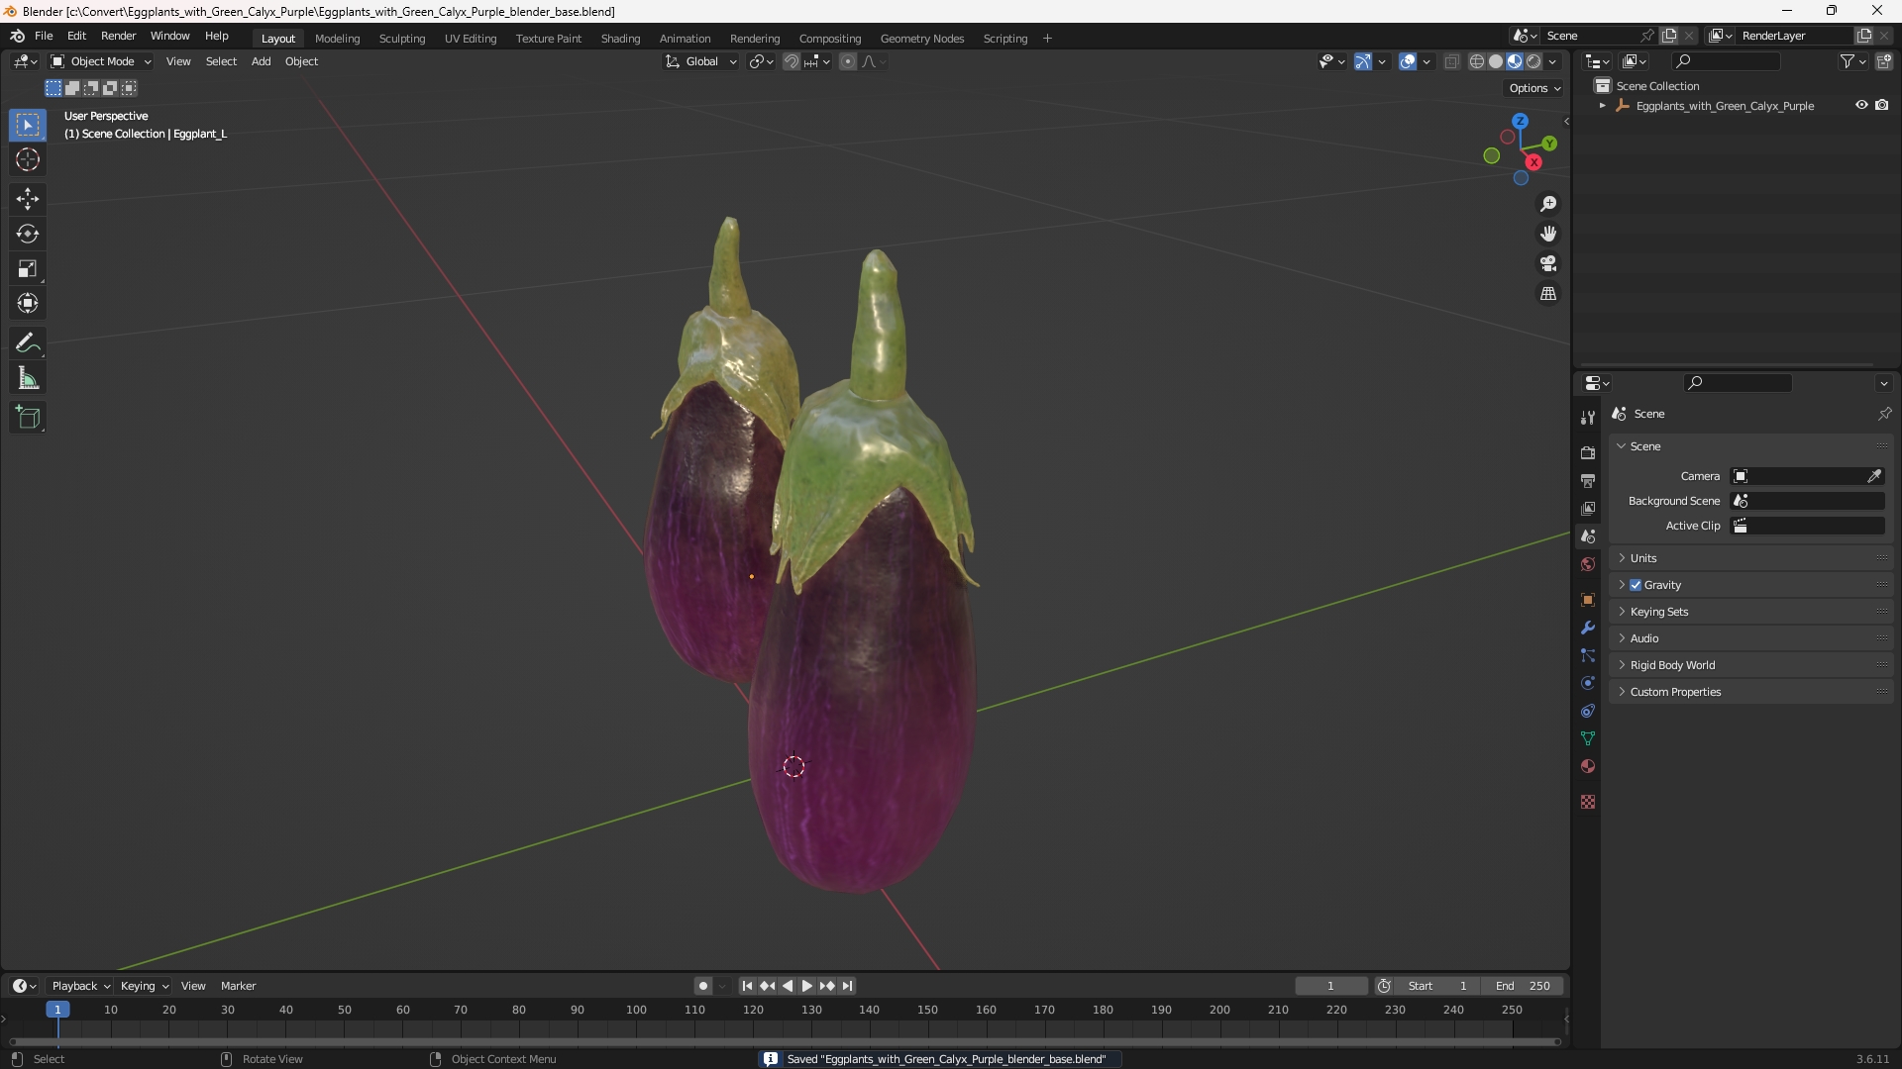Play the animation

[x=806, y=986]
